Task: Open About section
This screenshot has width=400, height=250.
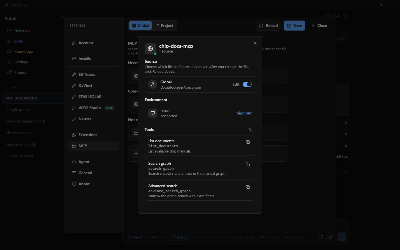Action: [x=93, y=184]
